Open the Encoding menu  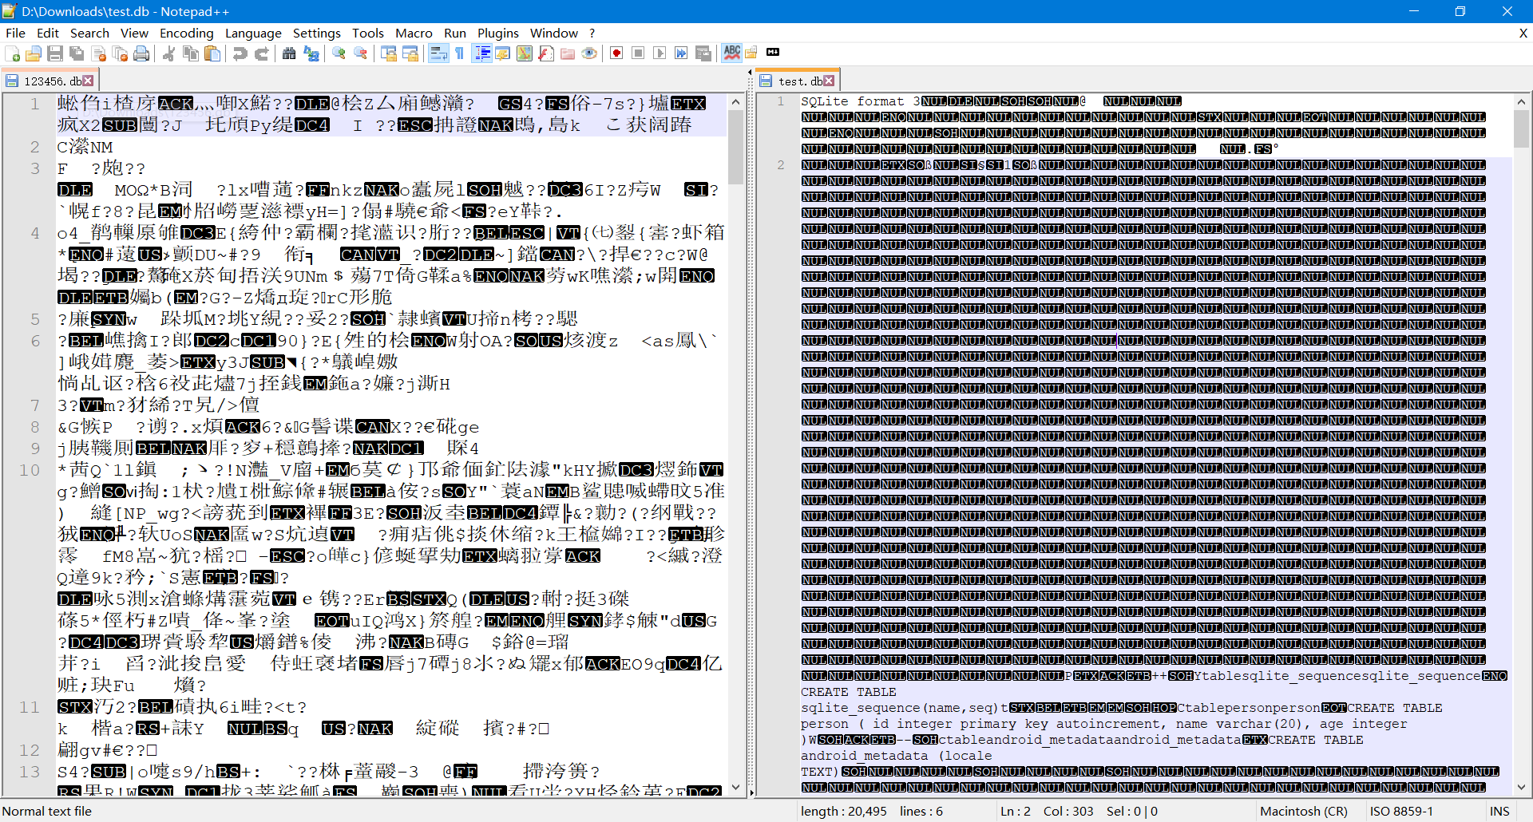pos(187,33)
